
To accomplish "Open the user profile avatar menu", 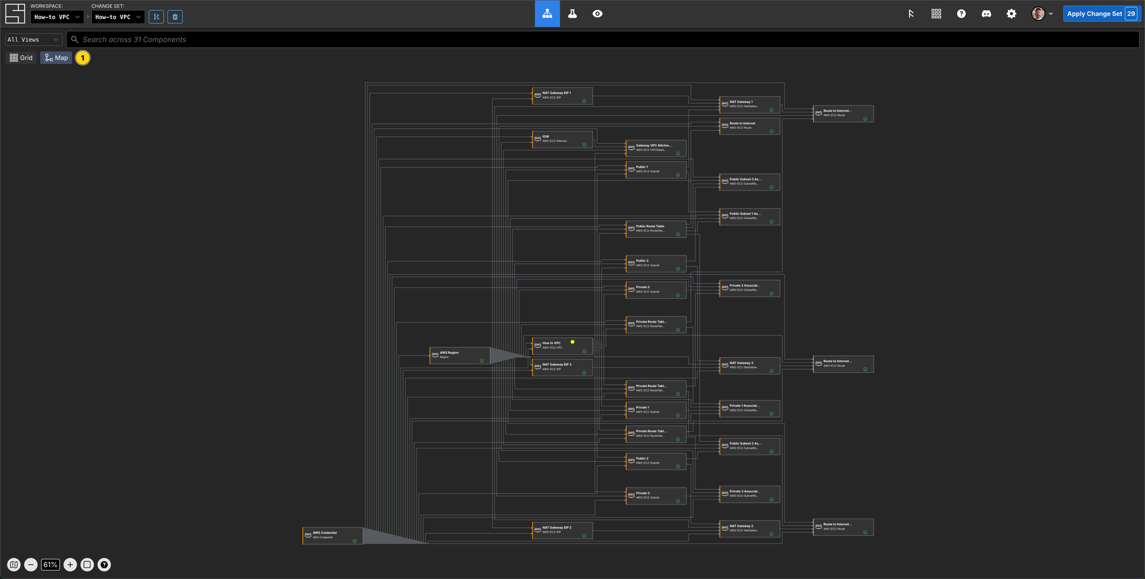I will (x=1042, y=14).
